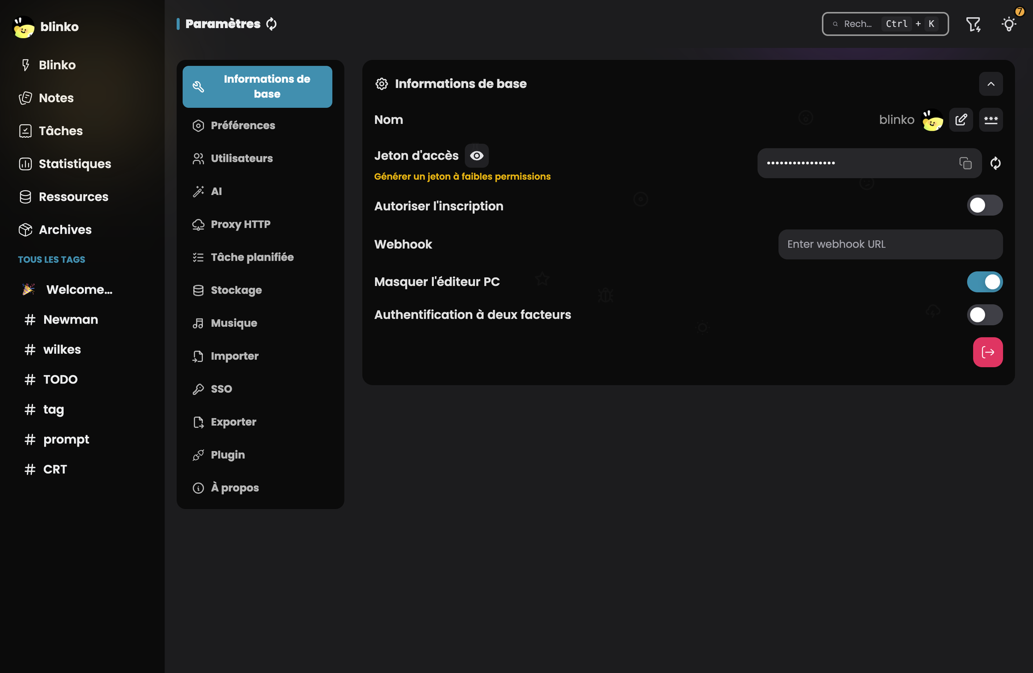The width and height of the screenshot is (1033, 673).
Task: Open Musique settings tab
Action: click(257, 323)
